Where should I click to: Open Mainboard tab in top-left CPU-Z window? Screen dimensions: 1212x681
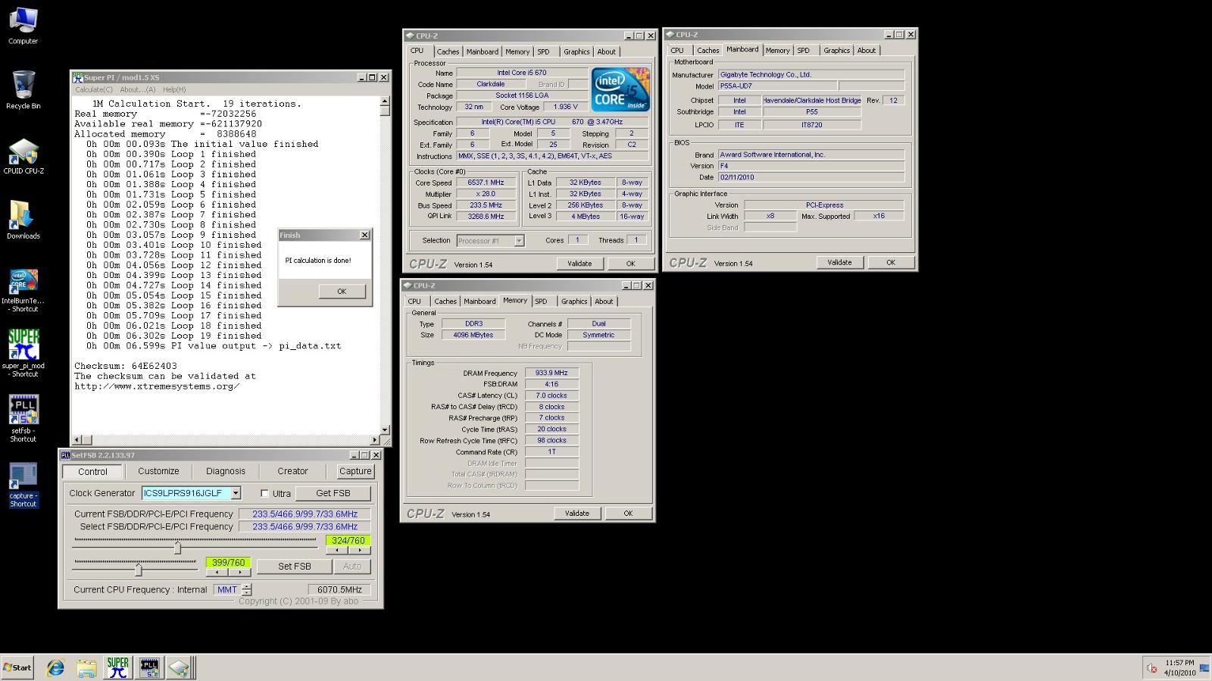pos(483,52)
